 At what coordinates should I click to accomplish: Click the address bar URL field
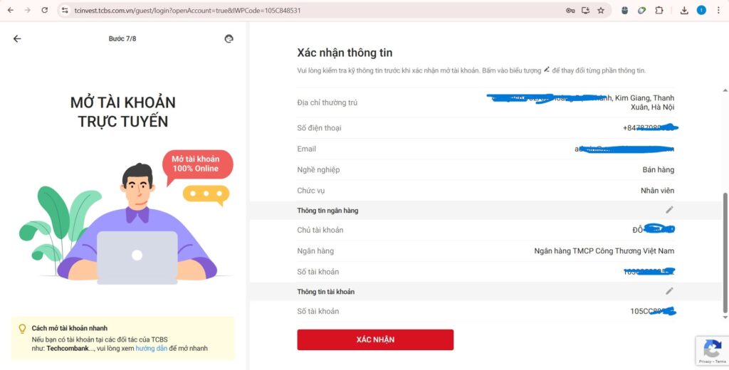[x=316, y=10]
